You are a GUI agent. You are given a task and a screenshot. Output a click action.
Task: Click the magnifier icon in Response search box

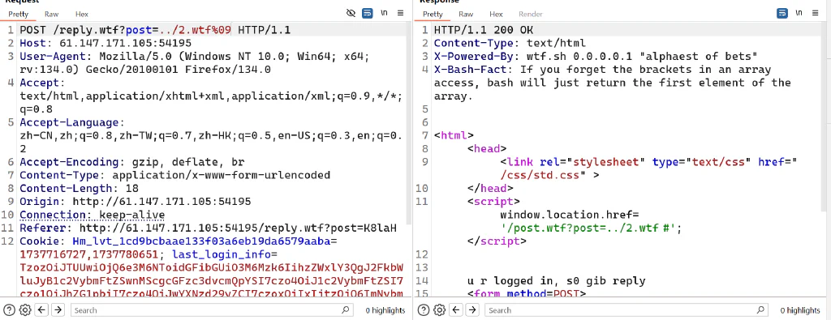click(x=760, y=310)
